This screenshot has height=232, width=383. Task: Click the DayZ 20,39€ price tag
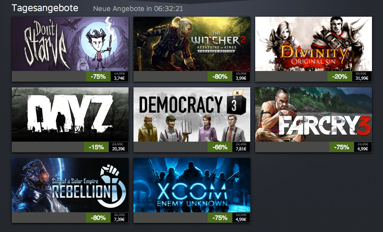[x=118, y=149]
